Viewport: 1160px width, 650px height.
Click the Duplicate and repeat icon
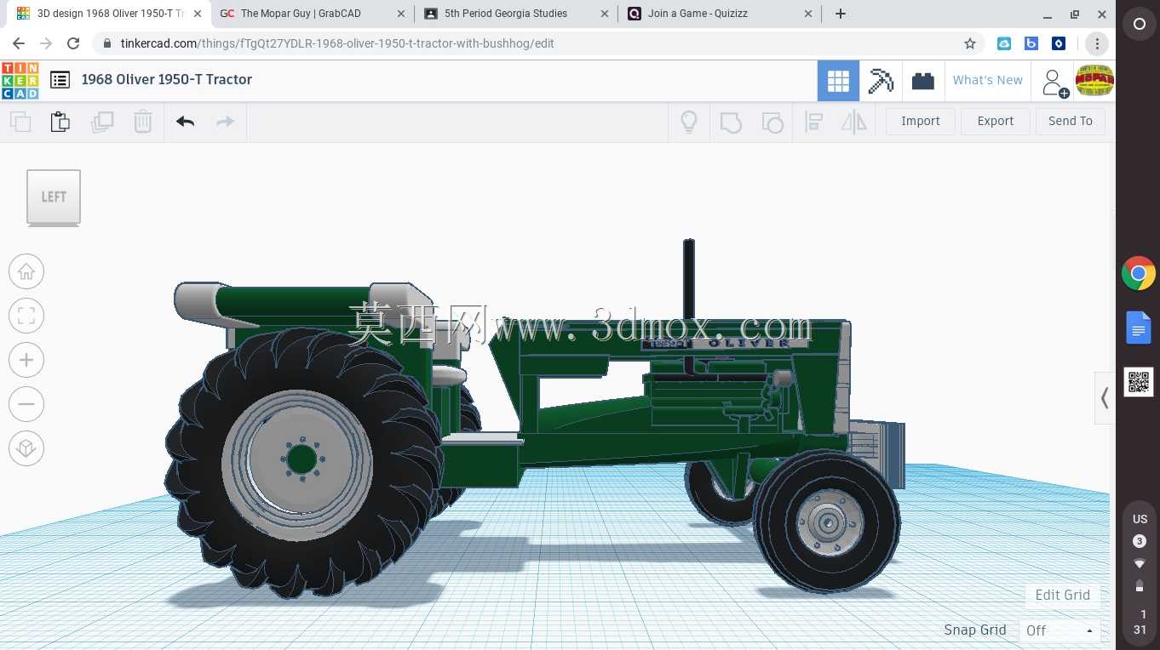pyautogui.click(x=102, y=122)
